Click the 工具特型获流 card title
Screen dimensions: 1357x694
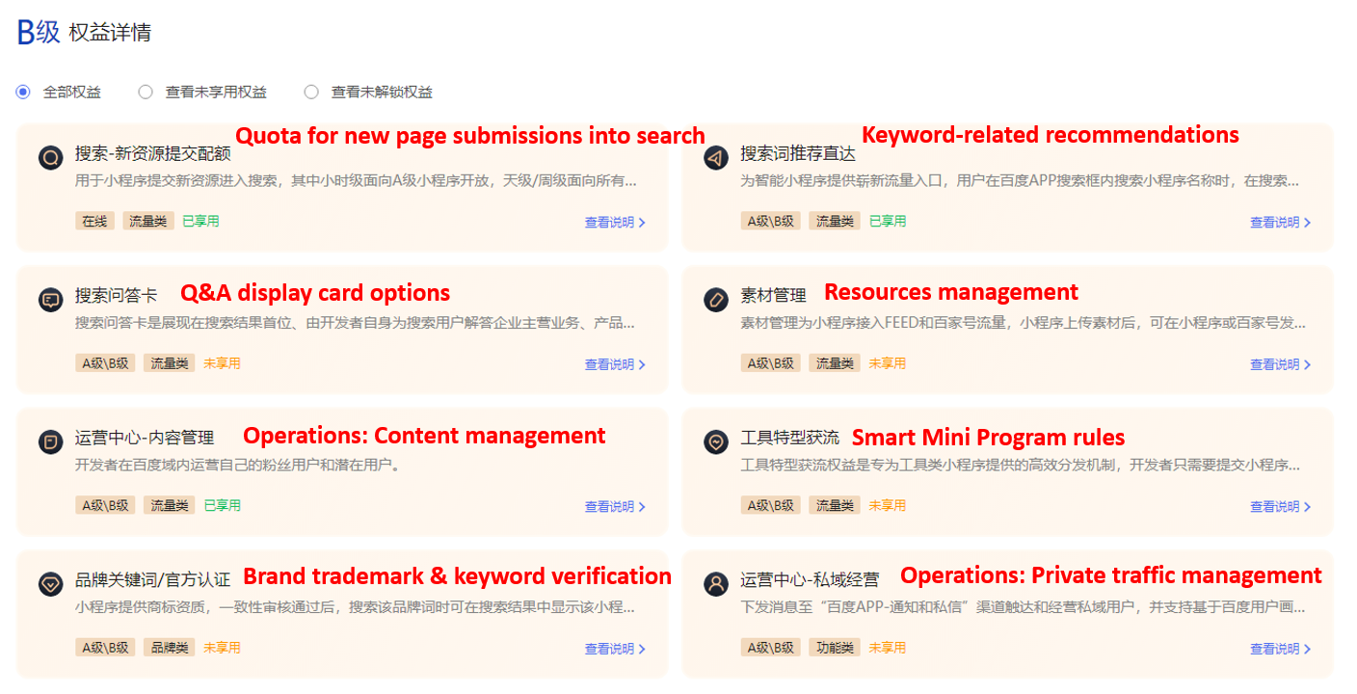click(789, 439)
